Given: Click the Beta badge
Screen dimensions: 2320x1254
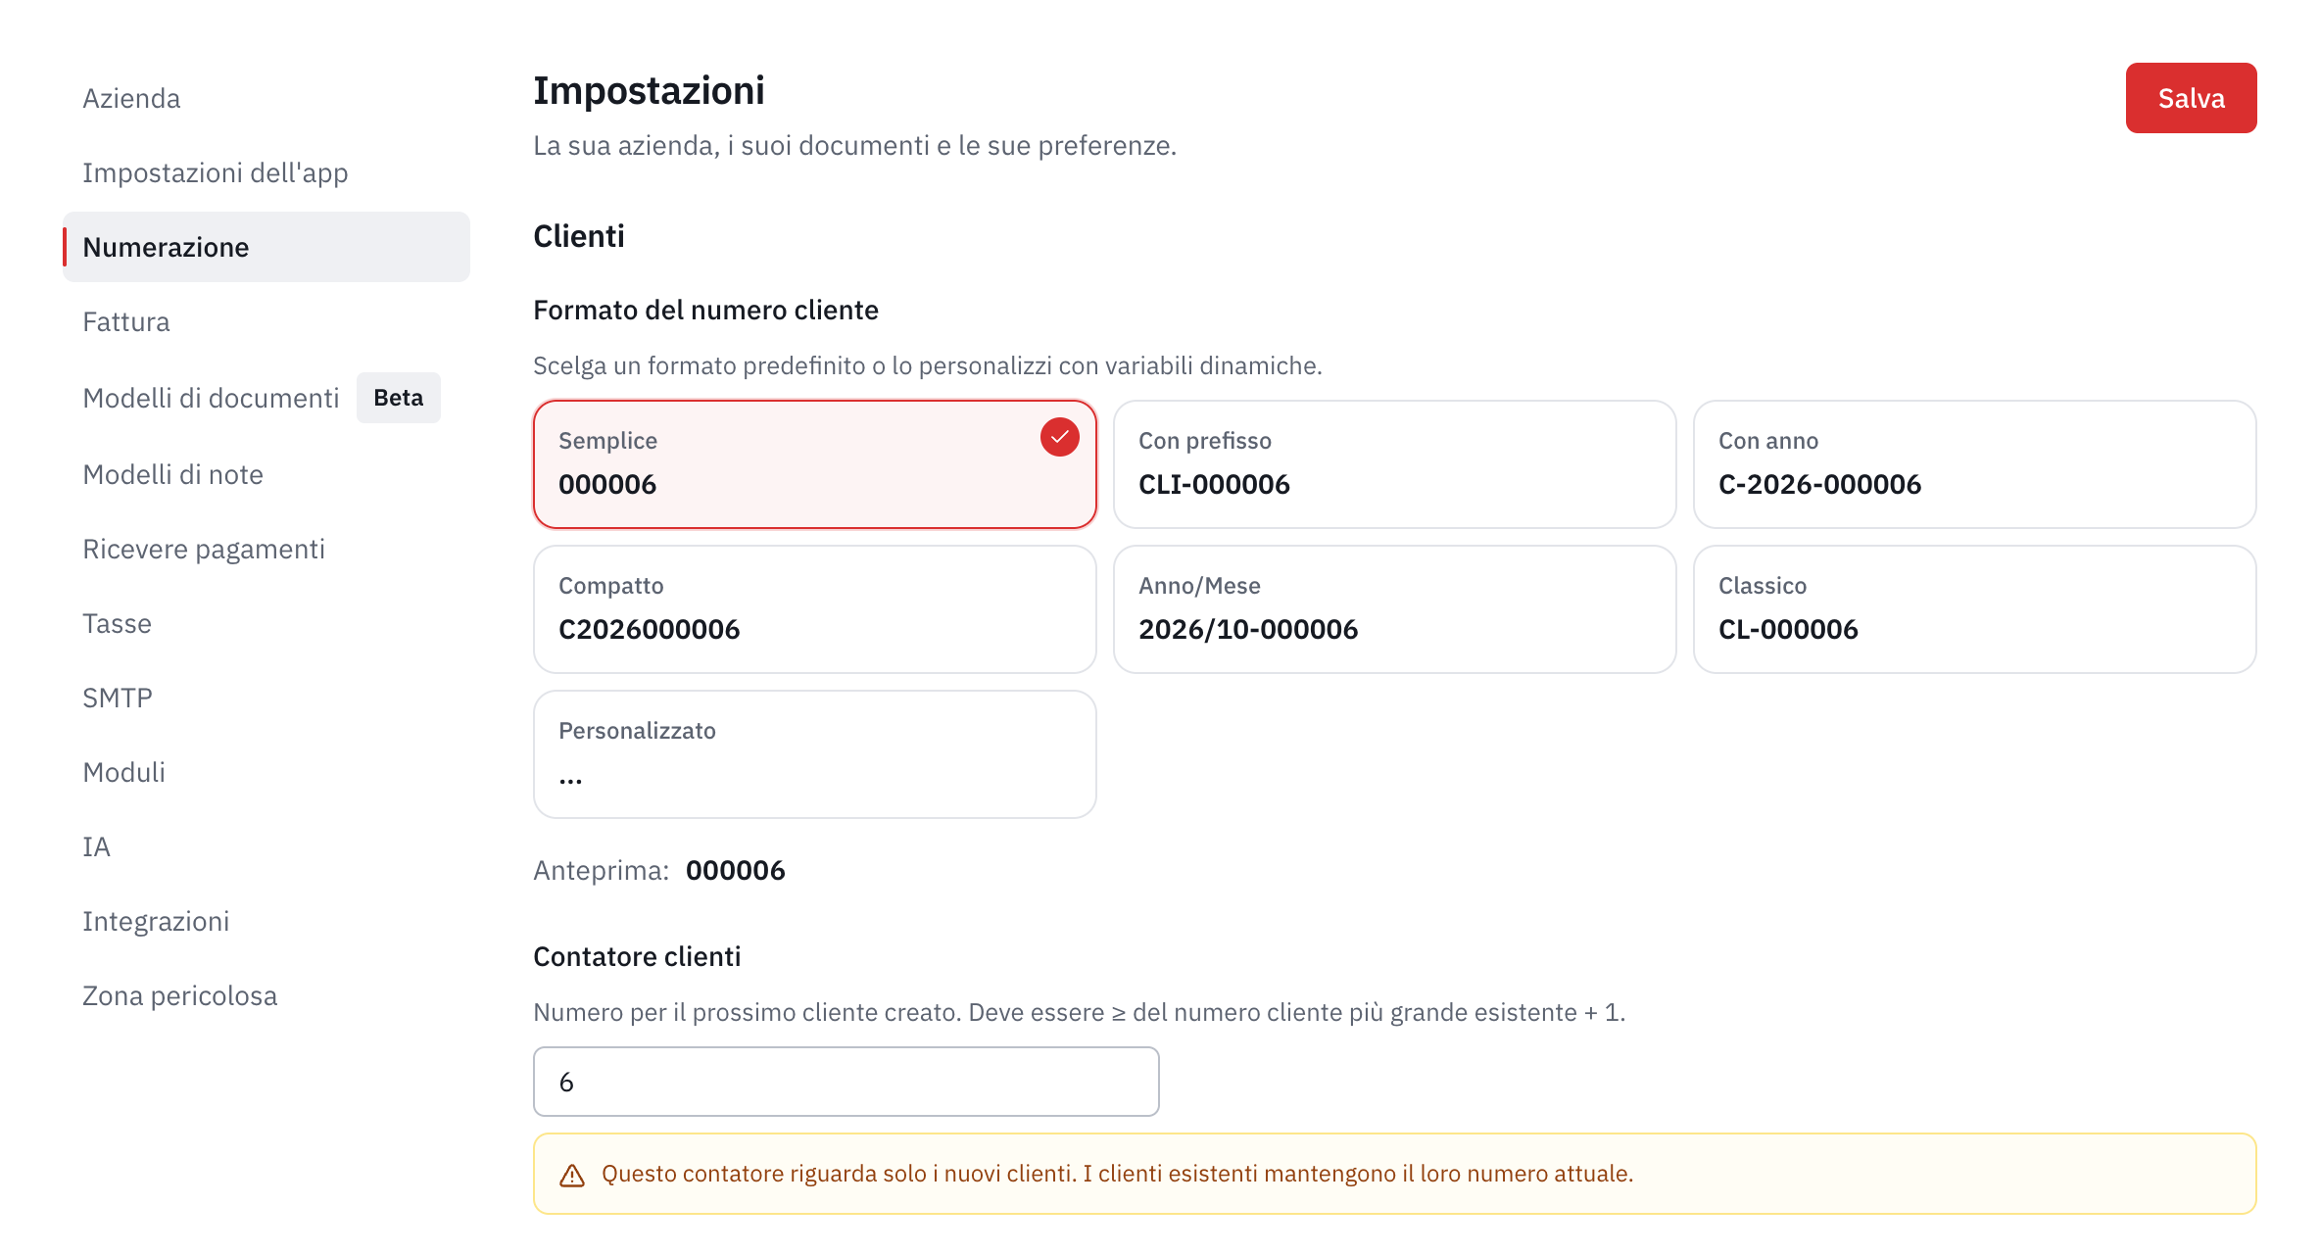Looking at the screenshot, I should pos(398,398).
